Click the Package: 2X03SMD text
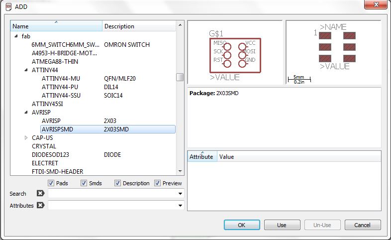Screen dimensions: 391x240 pos(214,93)
